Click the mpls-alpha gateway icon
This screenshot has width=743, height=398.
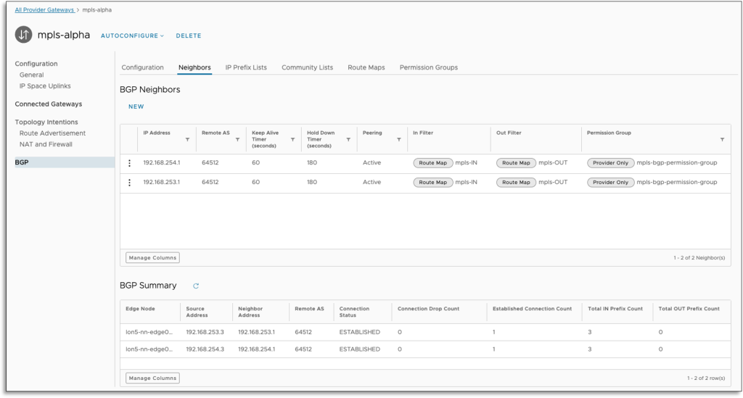point(25,36)
